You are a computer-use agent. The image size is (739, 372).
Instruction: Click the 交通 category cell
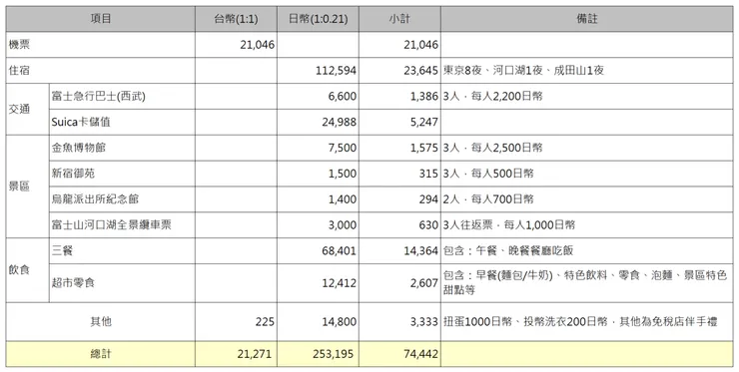(27, 110)
